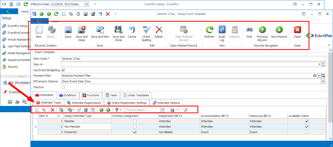
Task: Toggle the Use Event Budgeting checkbox
Action: 63,70
